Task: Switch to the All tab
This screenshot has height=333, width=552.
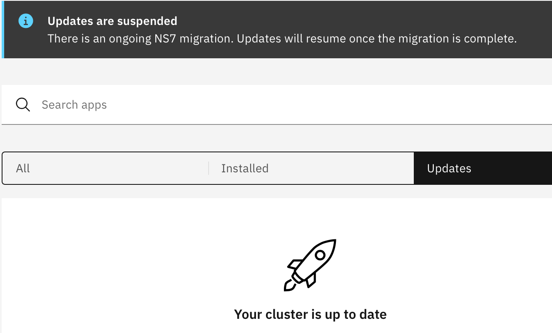Action: 105,168
